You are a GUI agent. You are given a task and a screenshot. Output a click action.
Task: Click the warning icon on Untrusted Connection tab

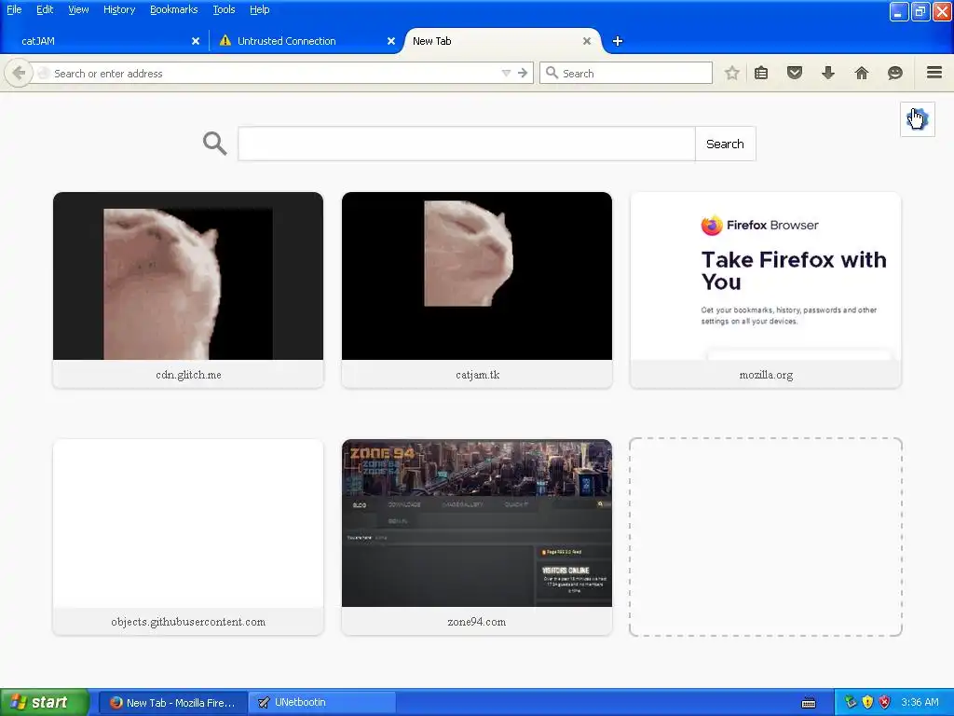[x=225, y=41]
